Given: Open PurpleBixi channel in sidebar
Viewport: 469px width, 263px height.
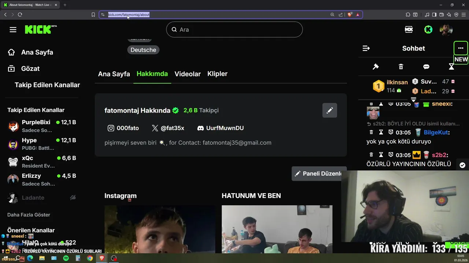Looking at the screenshot, I should tap(42, 126).
